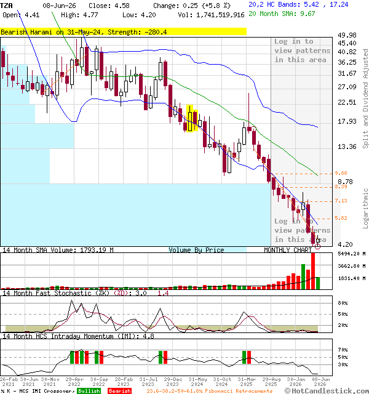
Task: Click the stochastic 80% axis label
Action: [343, 303]
